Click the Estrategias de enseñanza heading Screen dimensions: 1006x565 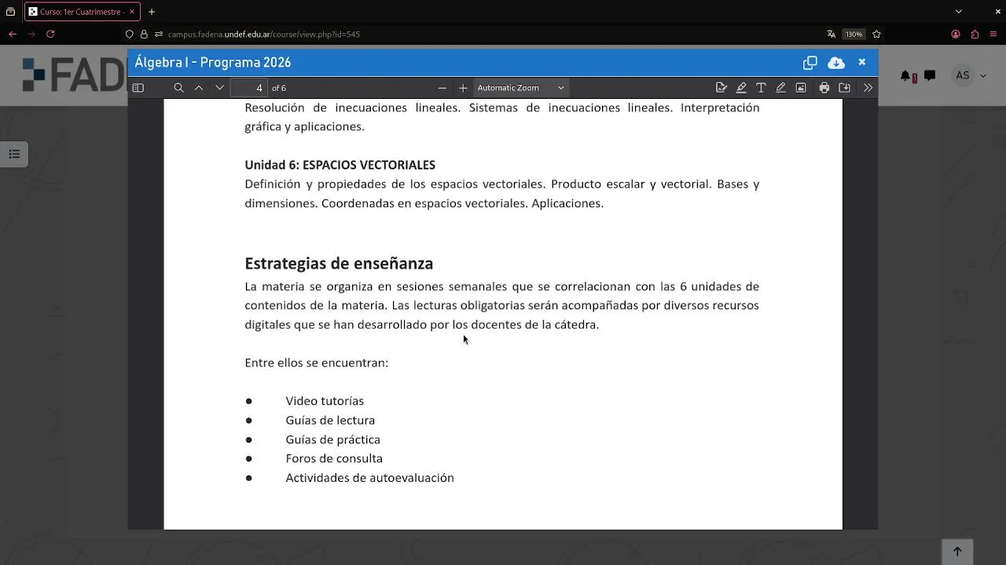point(339,264)
